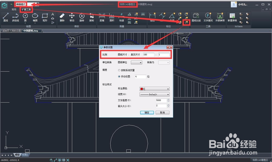Expand the arrow under 椭圆 tool
The image size is (272, 162).
(x=35, y=23)
